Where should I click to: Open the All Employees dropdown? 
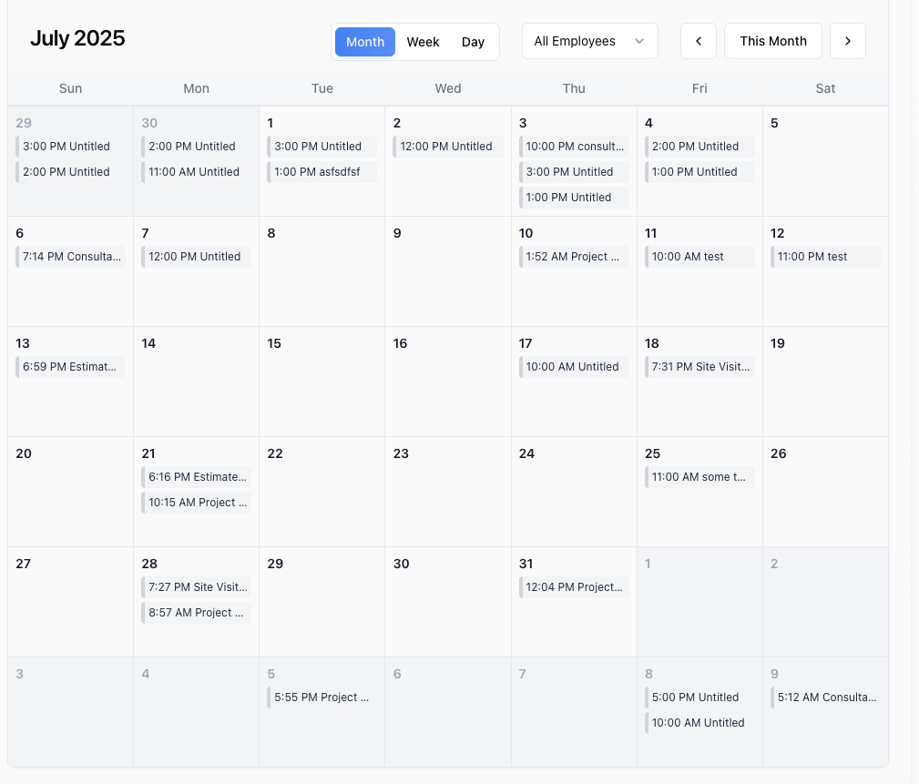coord(589,41)
